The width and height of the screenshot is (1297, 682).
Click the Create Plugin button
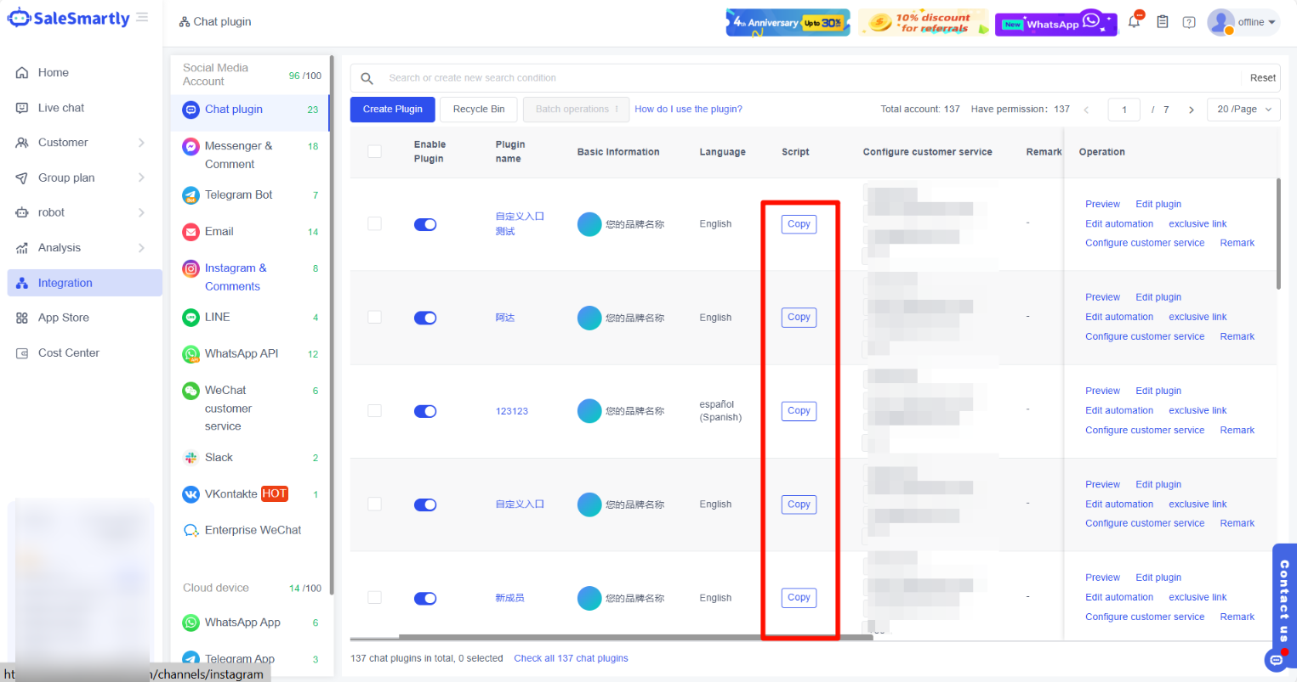pyautogui.click(x=392, y=110)
